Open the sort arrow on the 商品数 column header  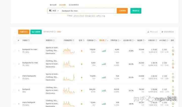pyautogui.click(x=145, y=40)
